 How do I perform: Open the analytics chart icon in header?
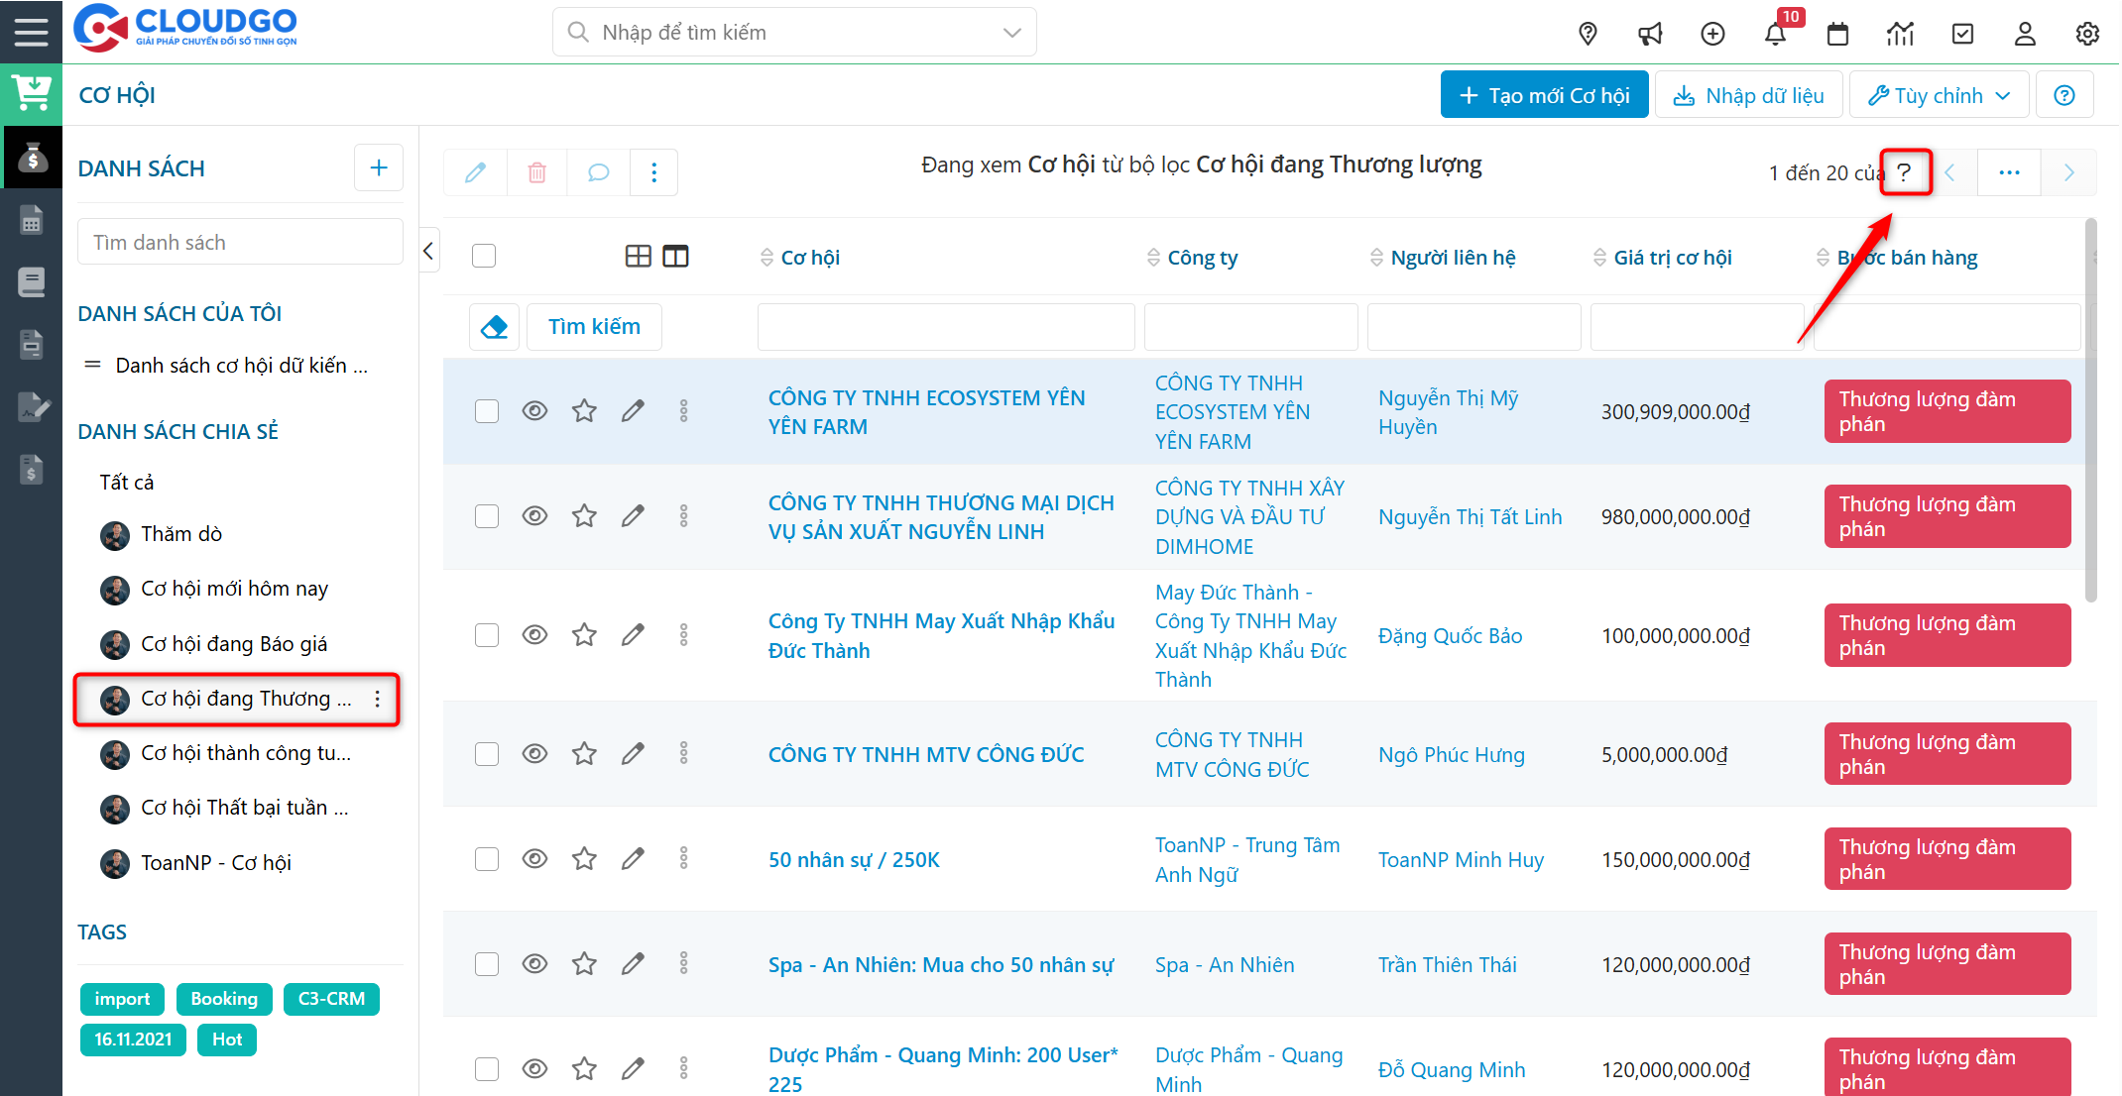click(x=1900, y=34)
